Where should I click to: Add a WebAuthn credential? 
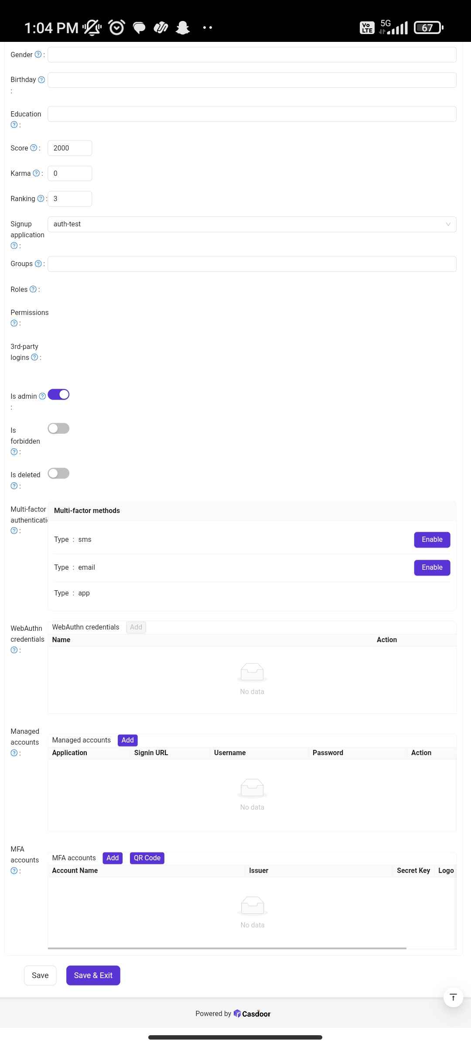pyautogui.click(x=136, y=627)
